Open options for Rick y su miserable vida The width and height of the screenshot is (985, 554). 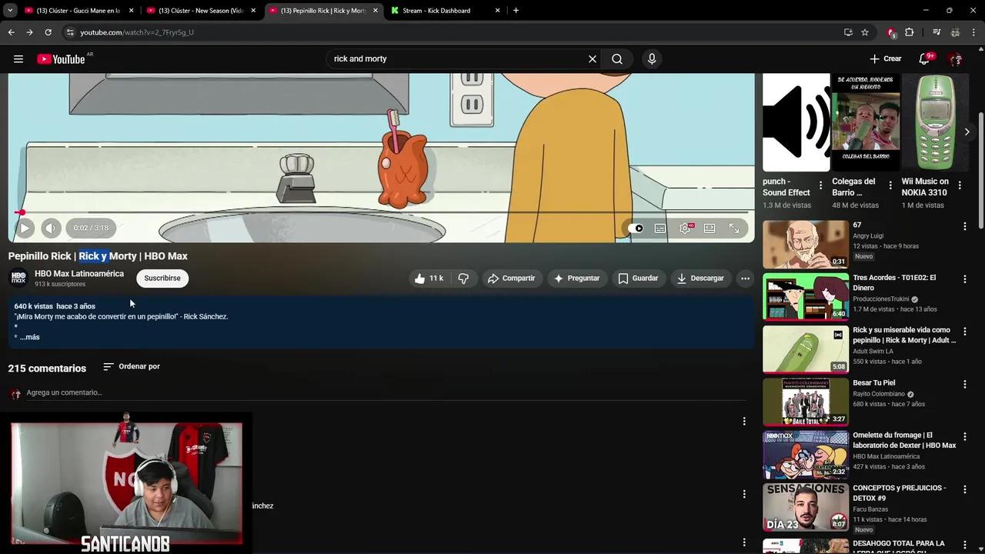[965, 332]
